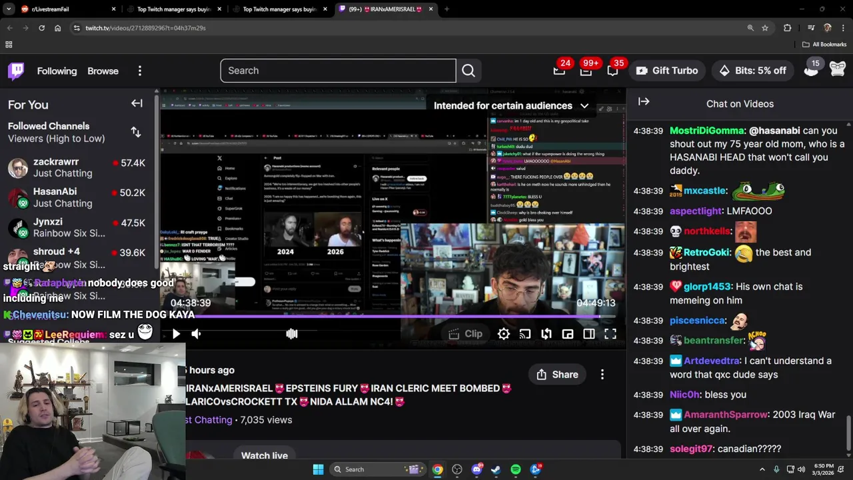Open Discord from the taskbar
Image resolution: width=853 pixels, height=480 pixels.
(476, 469)
